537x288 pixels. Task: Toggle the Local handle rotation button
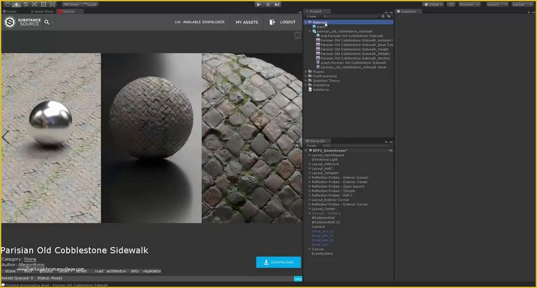89,4
